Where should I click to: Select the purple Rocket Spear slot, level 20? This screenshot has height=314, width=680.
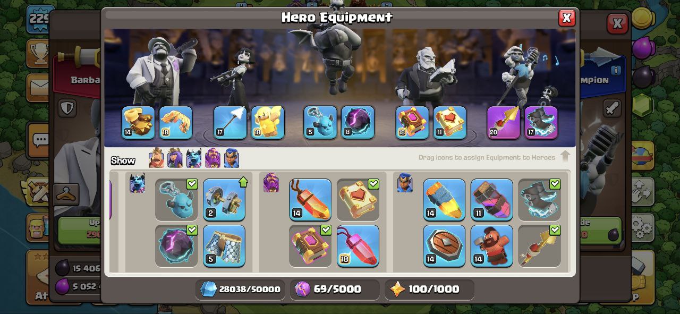coord(504,123)
